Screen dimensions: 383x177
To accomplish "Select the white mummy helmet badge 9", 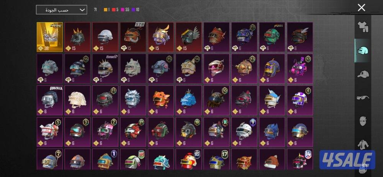I will coord(244,132).
